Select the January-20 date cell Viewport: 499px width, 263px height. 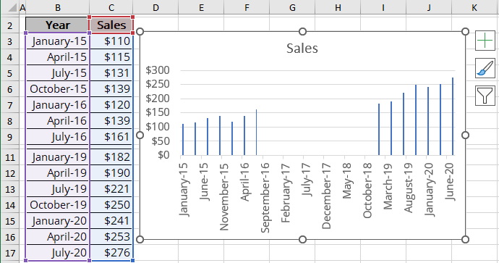[x=58, y=221]
